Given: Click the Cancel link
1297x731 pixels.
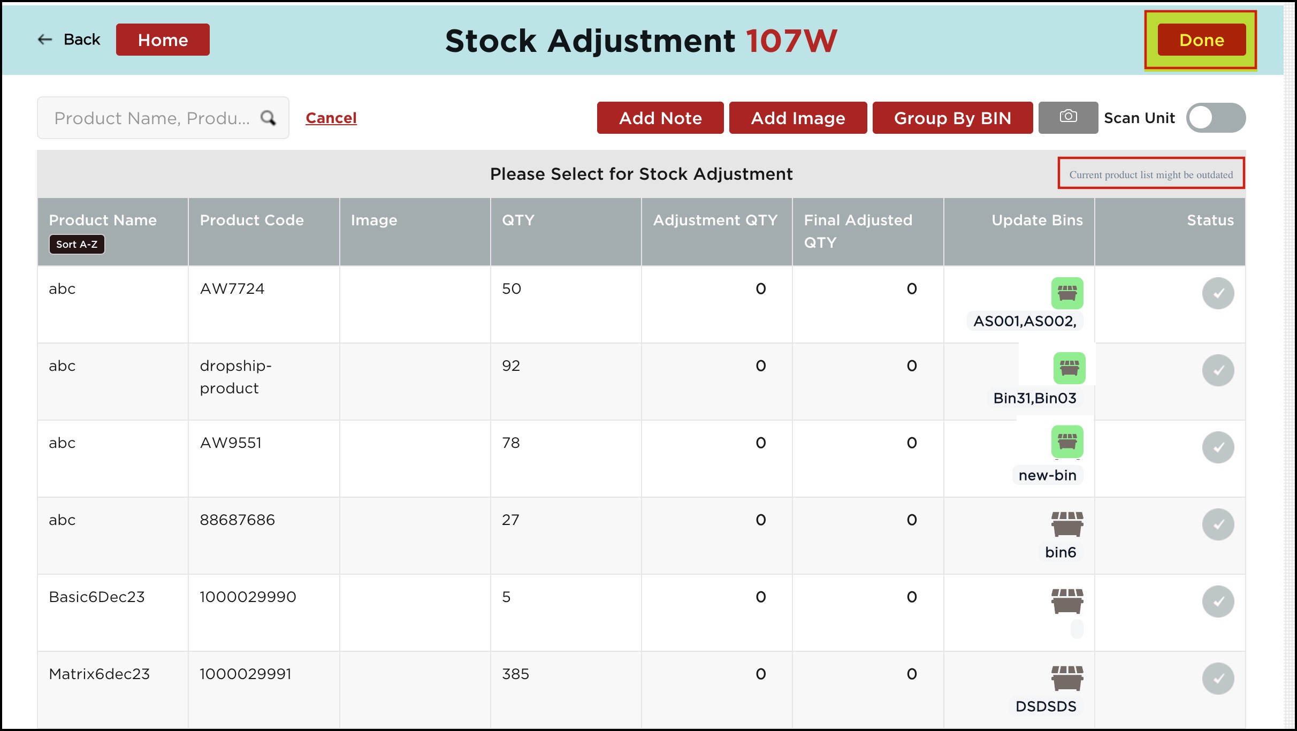Looking at the screenshot, I should (x=331, y=118).
